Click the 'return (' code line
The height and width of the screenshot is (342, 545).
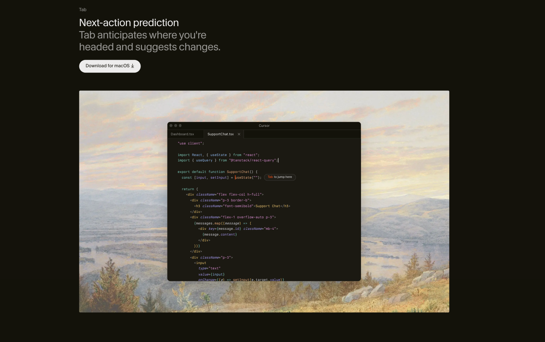(x=190, y=189)
